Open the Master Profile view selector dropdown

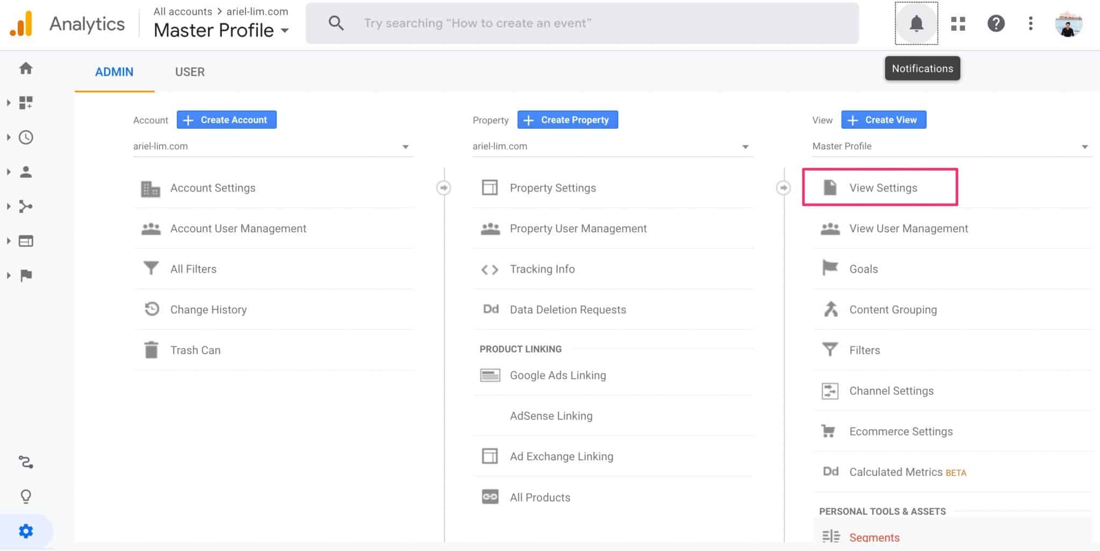pos(221,31)
